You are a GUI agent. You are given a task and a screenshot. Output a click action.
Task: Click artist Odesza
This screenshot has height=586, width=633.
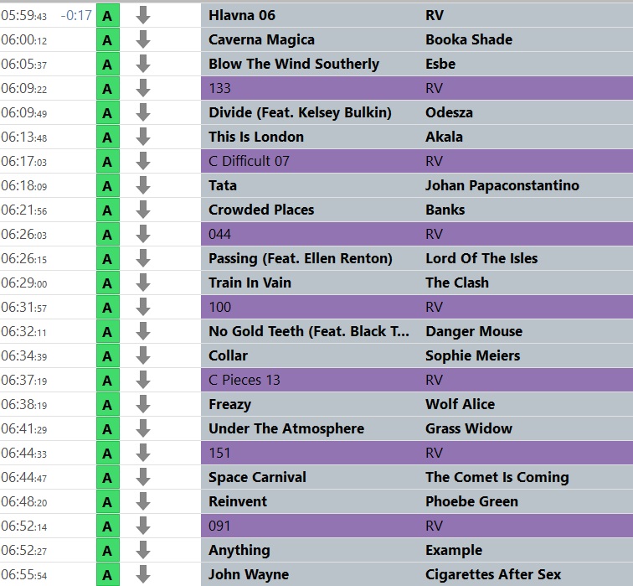[449, 112]
